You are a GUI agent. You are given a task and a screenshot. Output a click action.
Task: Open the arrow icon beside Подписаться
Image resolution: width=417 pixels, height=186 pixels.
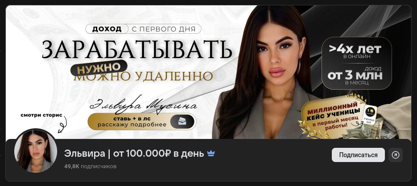pyautogui.click(x=396, y=155)
